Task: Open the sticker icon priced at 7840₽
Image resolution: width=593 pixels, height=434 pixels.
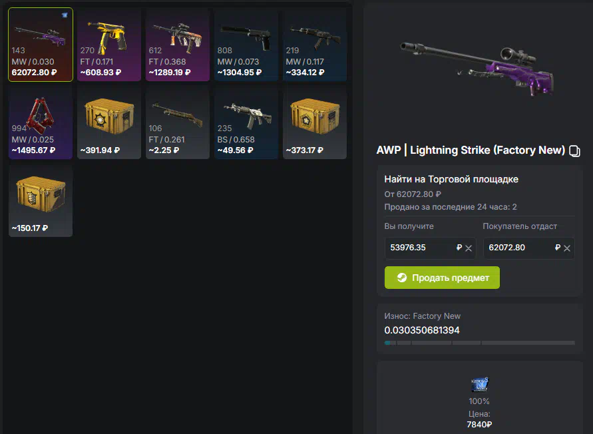Action: click(480, 385)
